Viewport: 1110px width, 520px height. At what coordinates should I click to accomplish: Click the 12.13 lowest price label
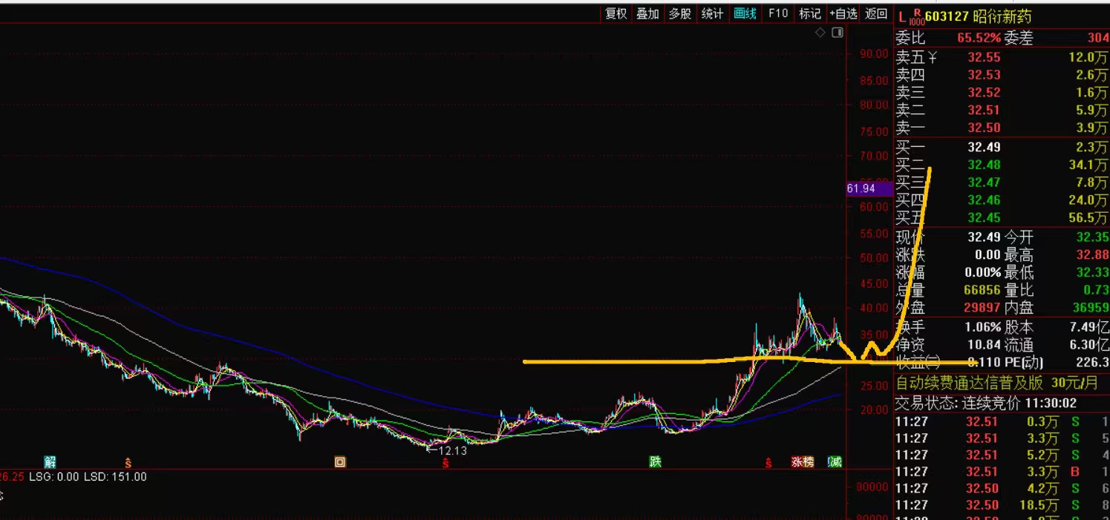click(452, 450)
